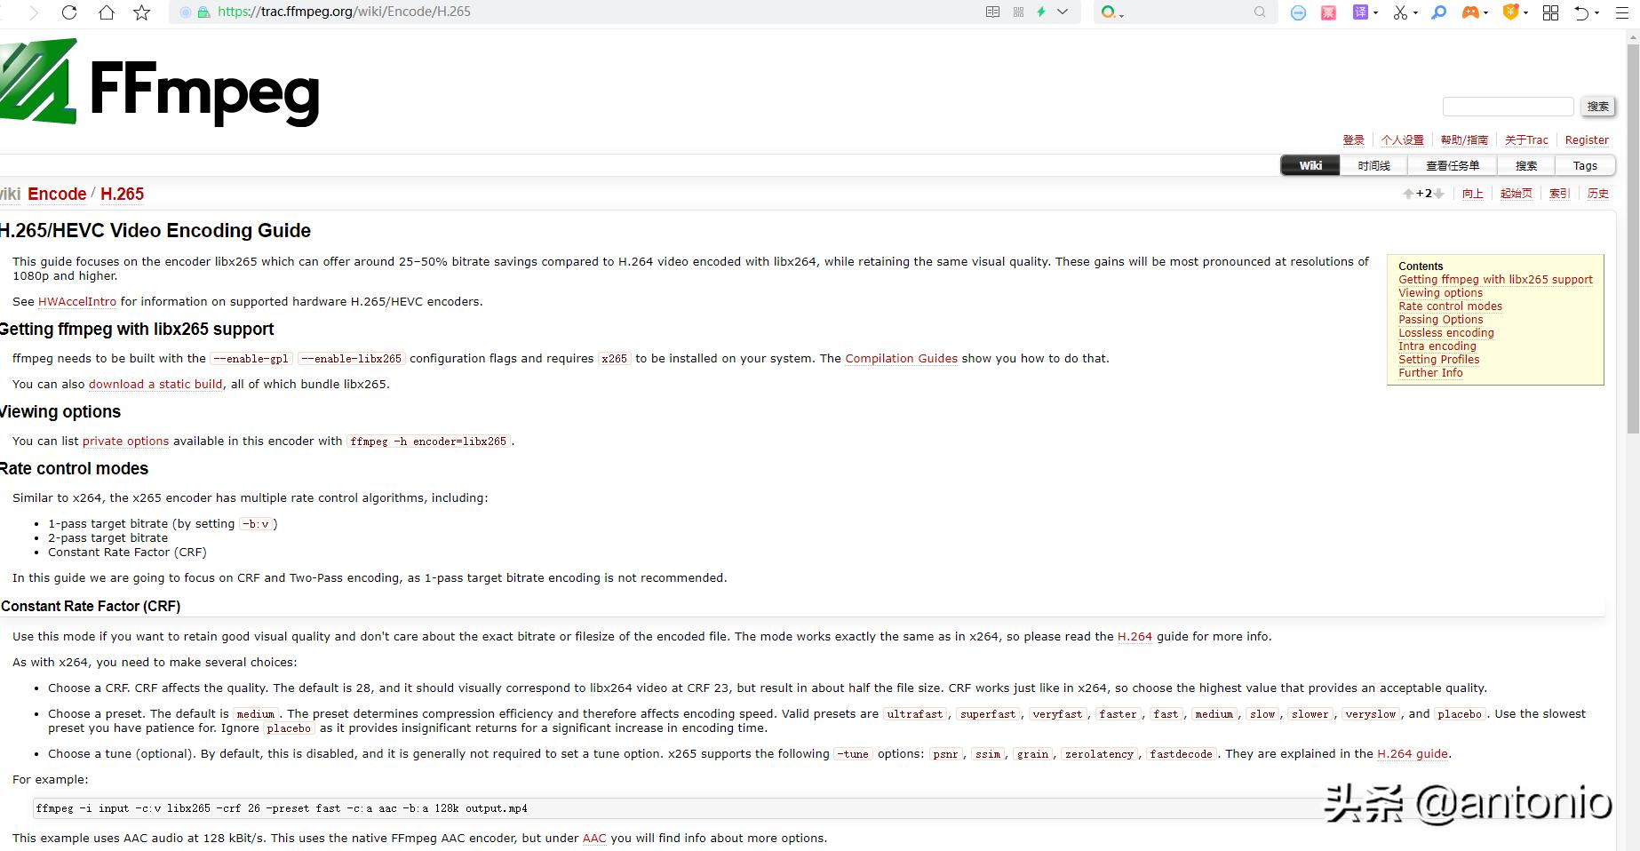Click the magnifier icon in the search box
Screen dimensions: 1640x851
1260,12
